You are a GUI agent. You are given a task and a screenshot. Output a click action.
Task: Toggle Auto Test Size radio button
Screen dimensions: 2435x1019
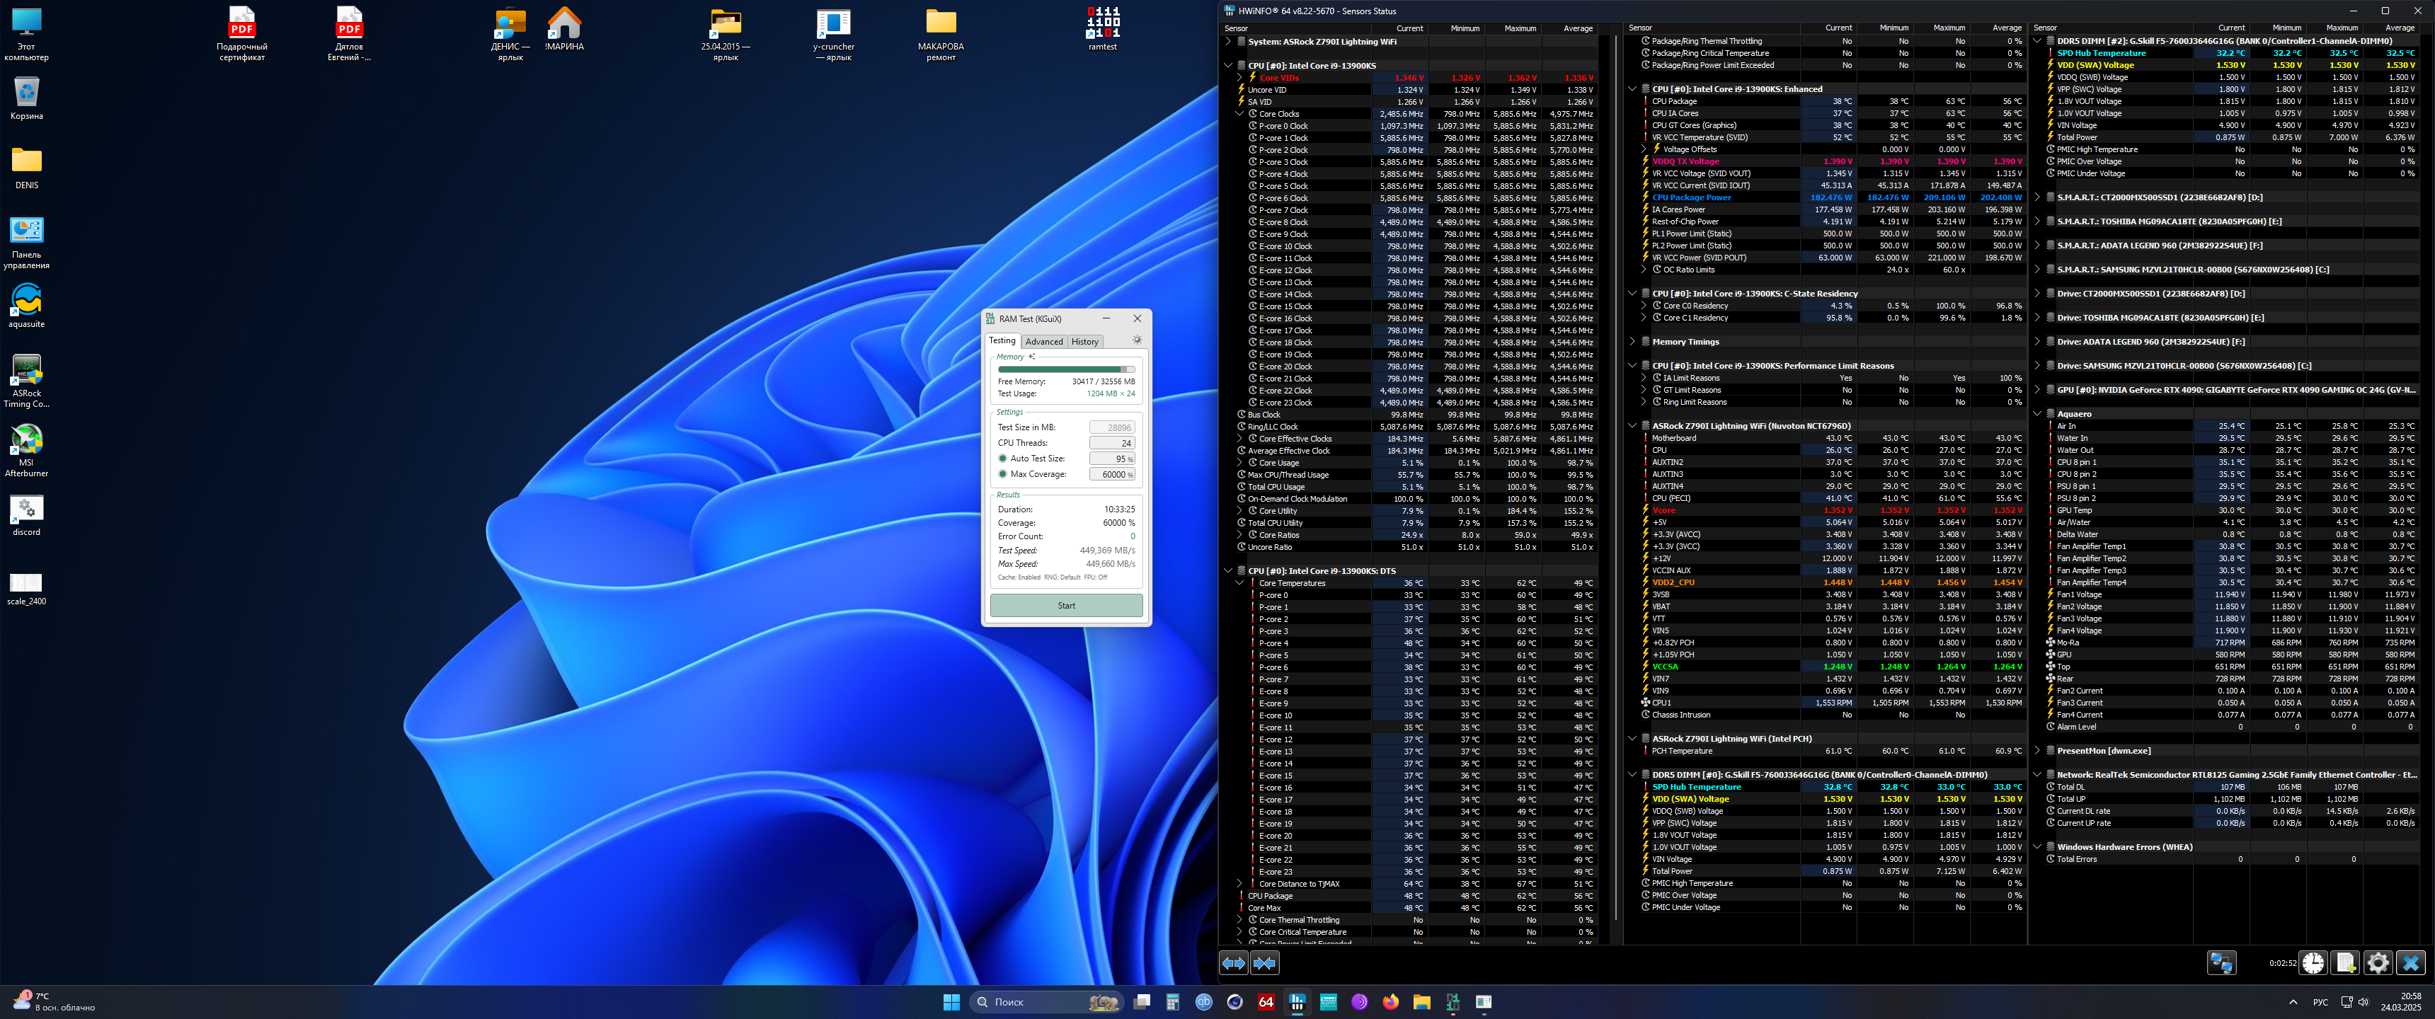[1003, 459]
